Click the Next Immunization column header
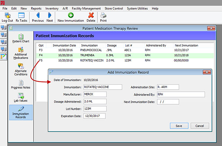This screenshot has width=222, height=146. pyautogui.click(x=186, y=45)
